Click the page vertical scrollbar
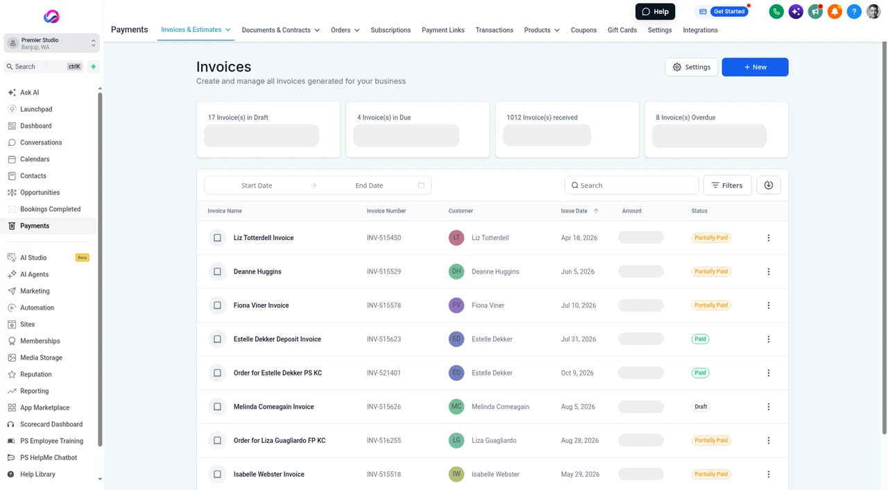 pos(884,239)
